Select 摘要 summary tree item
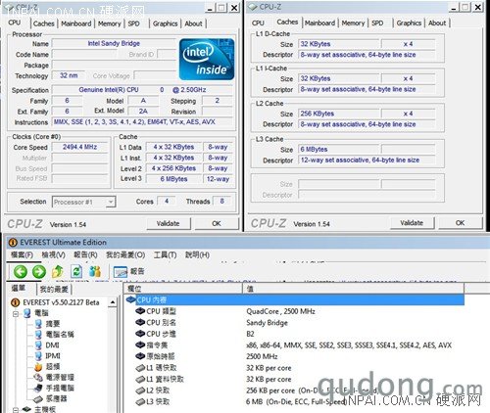The width and height of the screenshot is (490, 413). 53,324
